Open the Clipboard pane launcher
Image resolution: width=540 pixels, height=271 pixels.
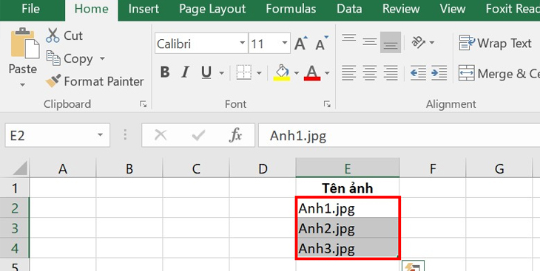click(143, 104)
